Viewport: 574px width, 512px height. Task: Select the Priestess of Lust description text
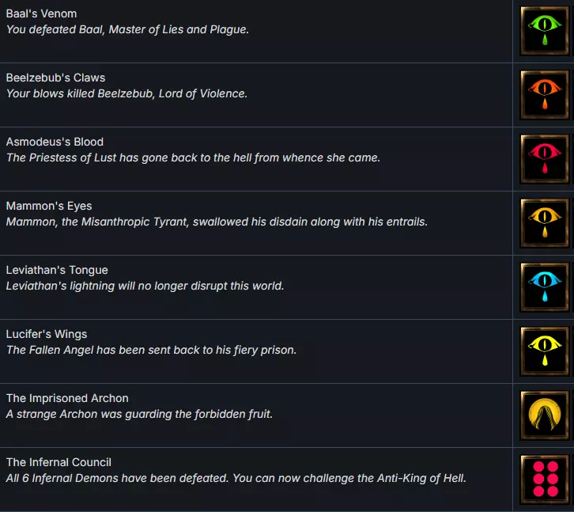193,158
